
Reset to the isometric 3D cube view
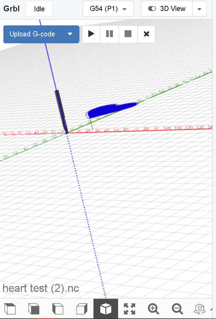click(x=105, y=309)
